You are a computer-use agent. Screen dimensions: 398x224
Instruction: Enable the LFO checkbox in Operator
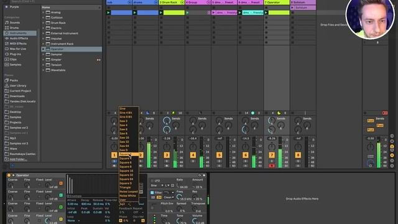click(x=152, y=180)
